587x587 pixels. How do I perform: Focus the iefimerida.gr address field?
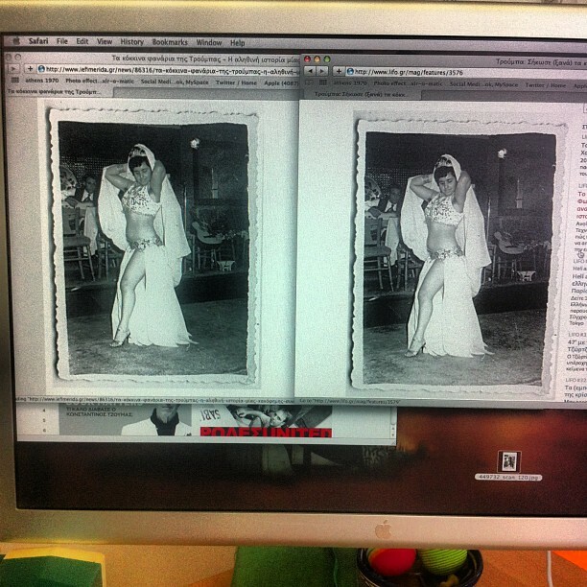pyautogui.click(x=169, y=70)
